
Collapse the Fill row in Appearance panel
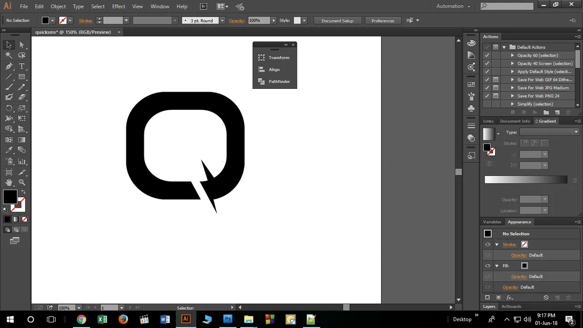pyautogui.click(x=497, y=266)
